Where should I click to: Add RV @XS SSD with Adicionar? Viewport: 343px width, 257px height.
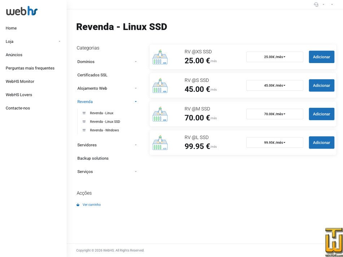point(322,57)
